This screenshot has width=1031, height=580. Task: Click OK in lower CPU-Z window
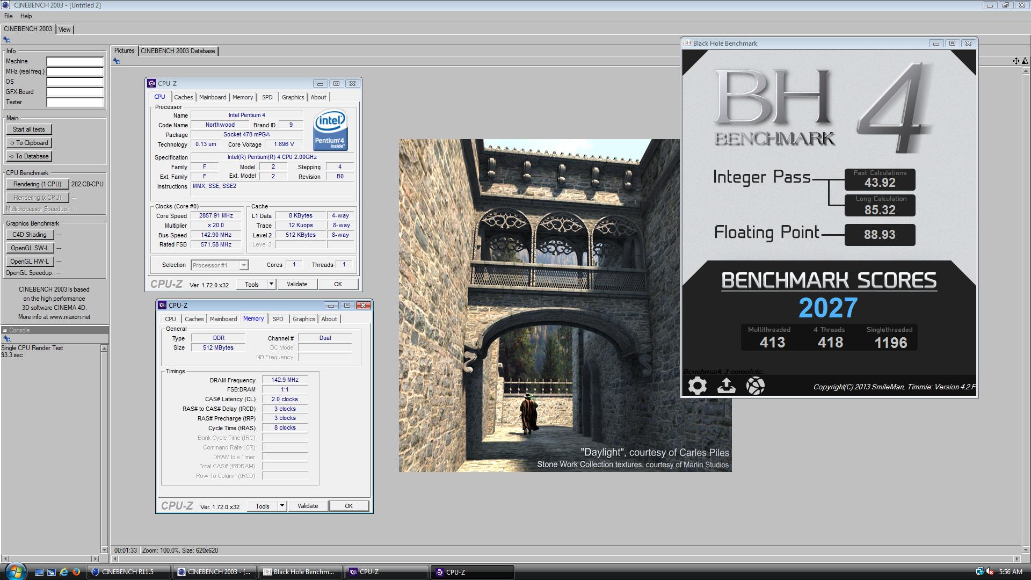tap(348, 506)
